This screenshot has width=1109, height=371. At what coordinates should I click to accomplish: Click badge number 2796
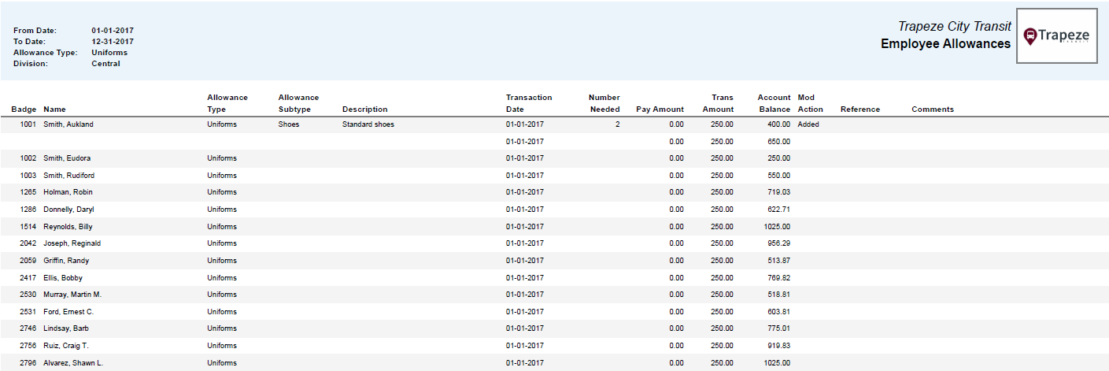(x=28, y=363)
